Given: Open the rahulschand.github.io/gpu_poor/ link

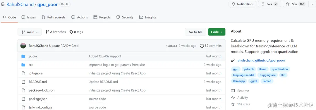Looking at the screenshot, I should (x=261, y=61).
